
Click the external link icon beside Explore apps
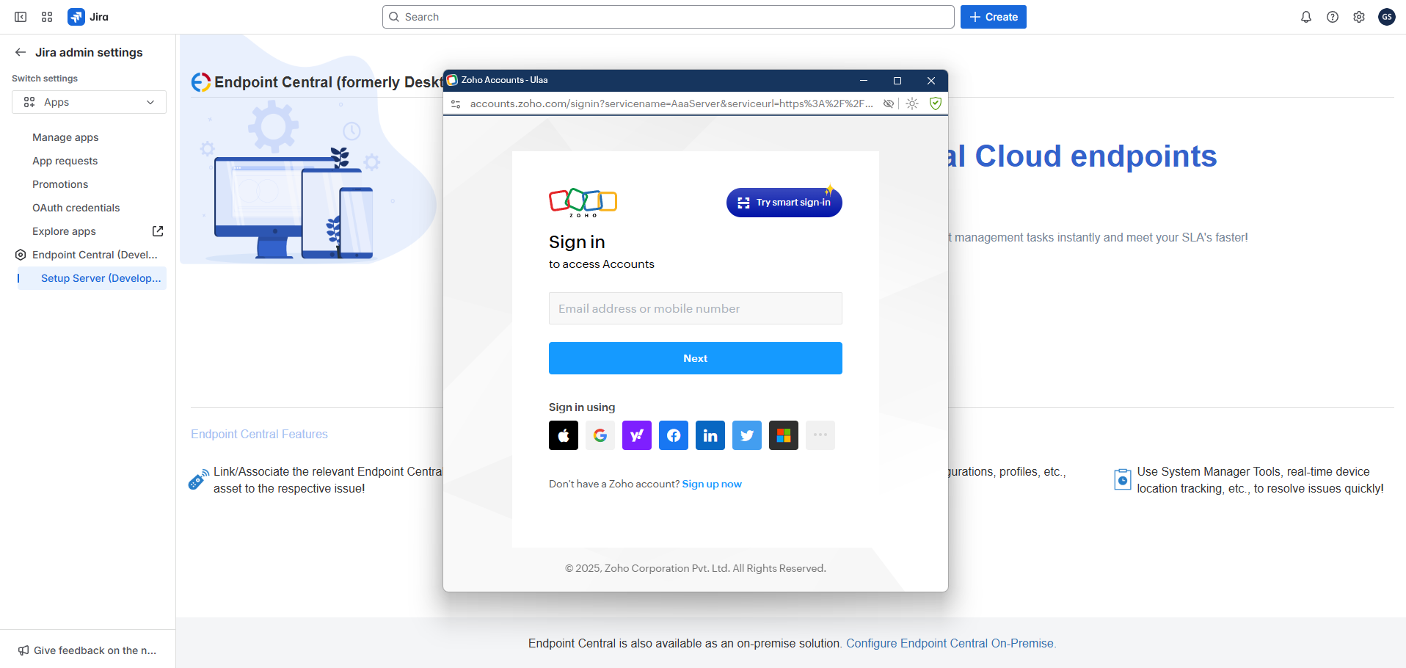click(158, 231)
